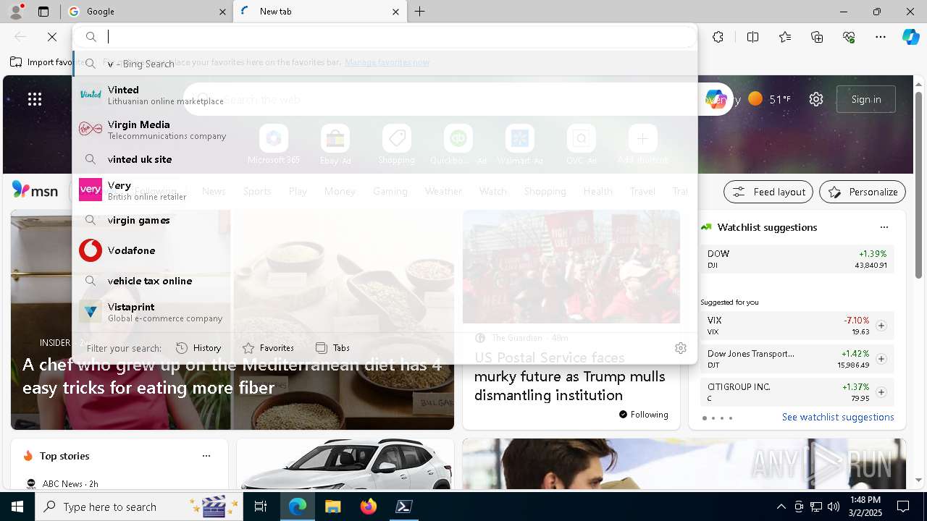Show hidden system tray icons
Image resolution: width=927 pixels, height=521 pixels.
tap(781, 507)
